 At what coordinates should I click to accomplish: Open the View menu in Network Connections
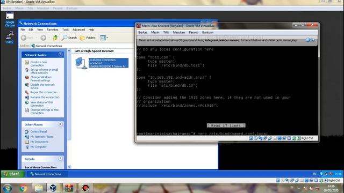tap(40, 29)
